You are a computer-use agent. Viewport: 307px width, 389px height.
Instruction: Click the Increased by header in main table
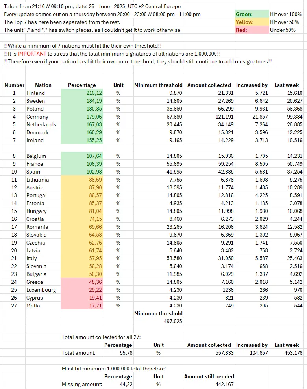pos(252,85)
